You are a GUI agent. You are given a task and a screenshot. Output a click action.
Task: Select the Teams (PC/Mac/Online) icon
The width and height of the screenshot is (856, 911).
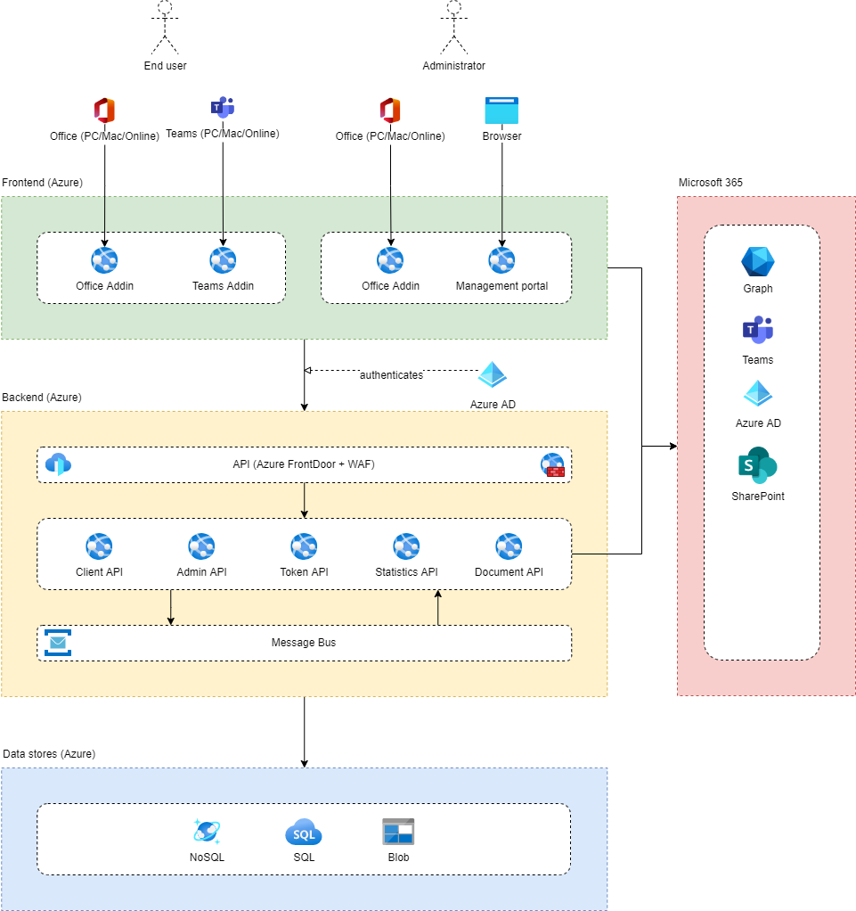pyautogui.click(x=223, y=108)
